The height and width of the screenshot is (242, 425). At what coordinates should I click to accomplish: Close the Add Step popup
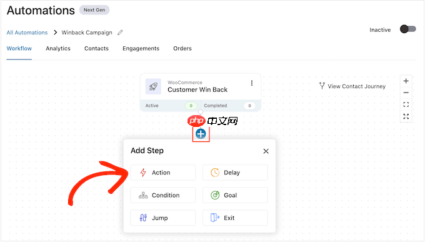(266, 151)
